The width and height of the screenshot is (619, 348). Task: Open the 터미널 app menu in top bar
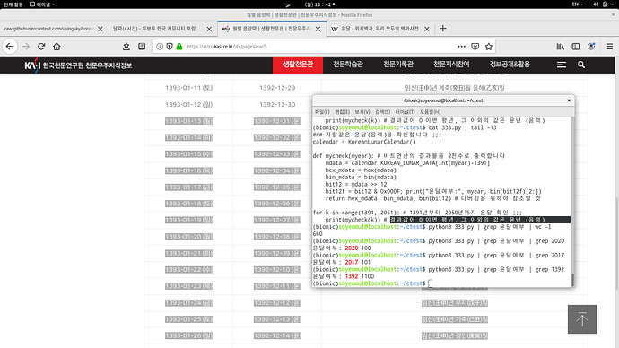point(42,4)
